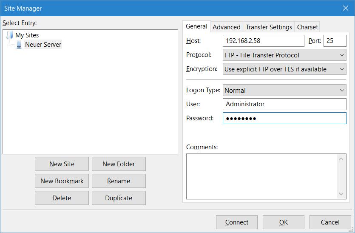355x233 pixels.
Task: Click into the Host field
Action: click(x=263, y=41)
